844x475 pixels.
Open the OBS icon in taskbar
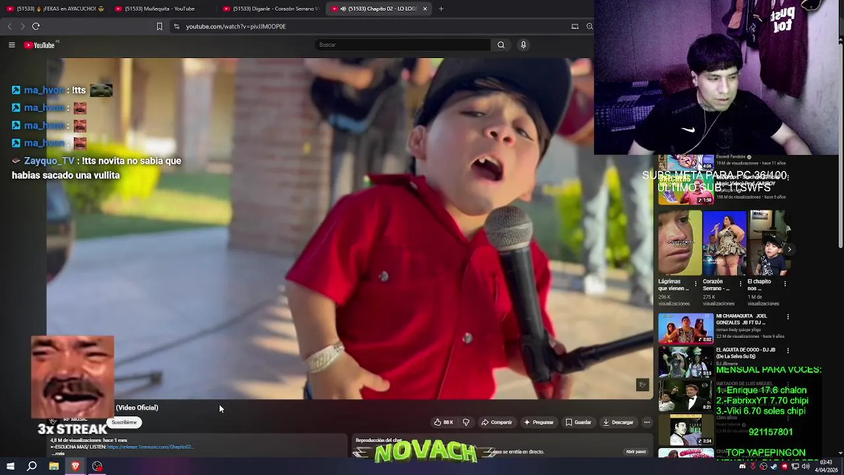(x=97, y=466)
